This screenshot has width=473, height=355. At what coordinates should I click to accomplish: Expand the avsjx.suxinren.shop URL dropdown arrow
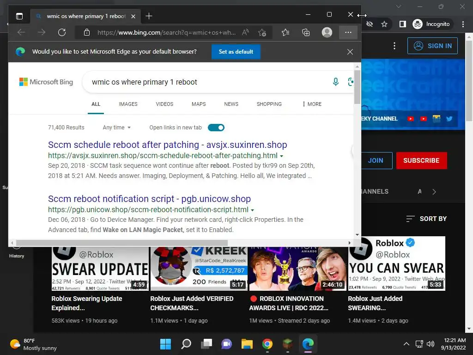coord(281,156)
